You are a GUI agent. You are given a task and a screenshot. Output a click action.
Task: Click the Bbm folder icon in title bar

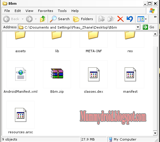[x=5, y=3]
